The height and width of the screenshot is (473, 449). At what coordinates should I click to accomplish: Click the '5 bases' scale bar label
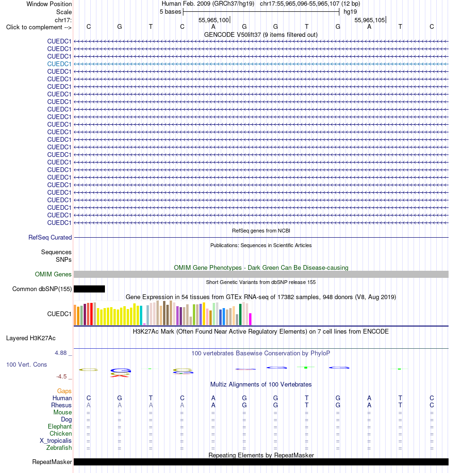click(x=171, y=12)
